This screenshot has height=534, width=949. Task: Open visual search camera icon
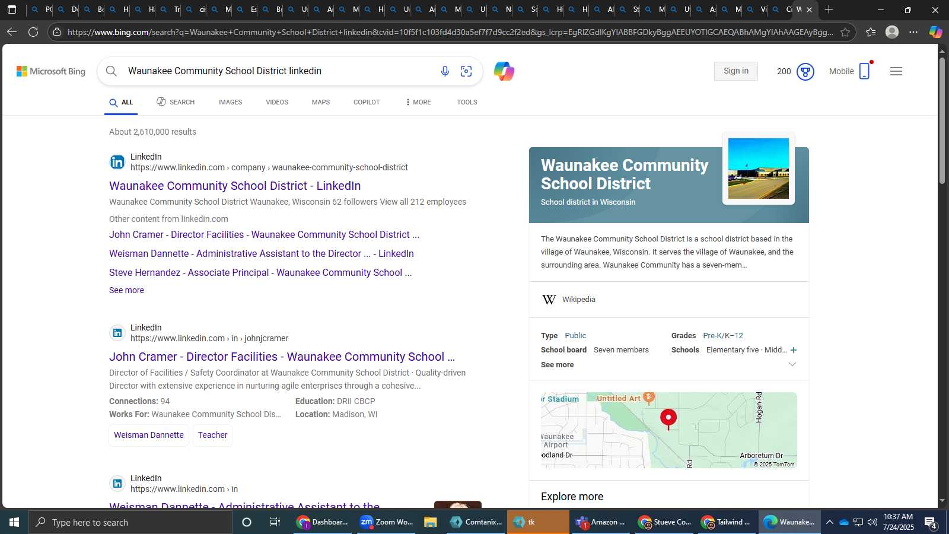click(466, 71)
